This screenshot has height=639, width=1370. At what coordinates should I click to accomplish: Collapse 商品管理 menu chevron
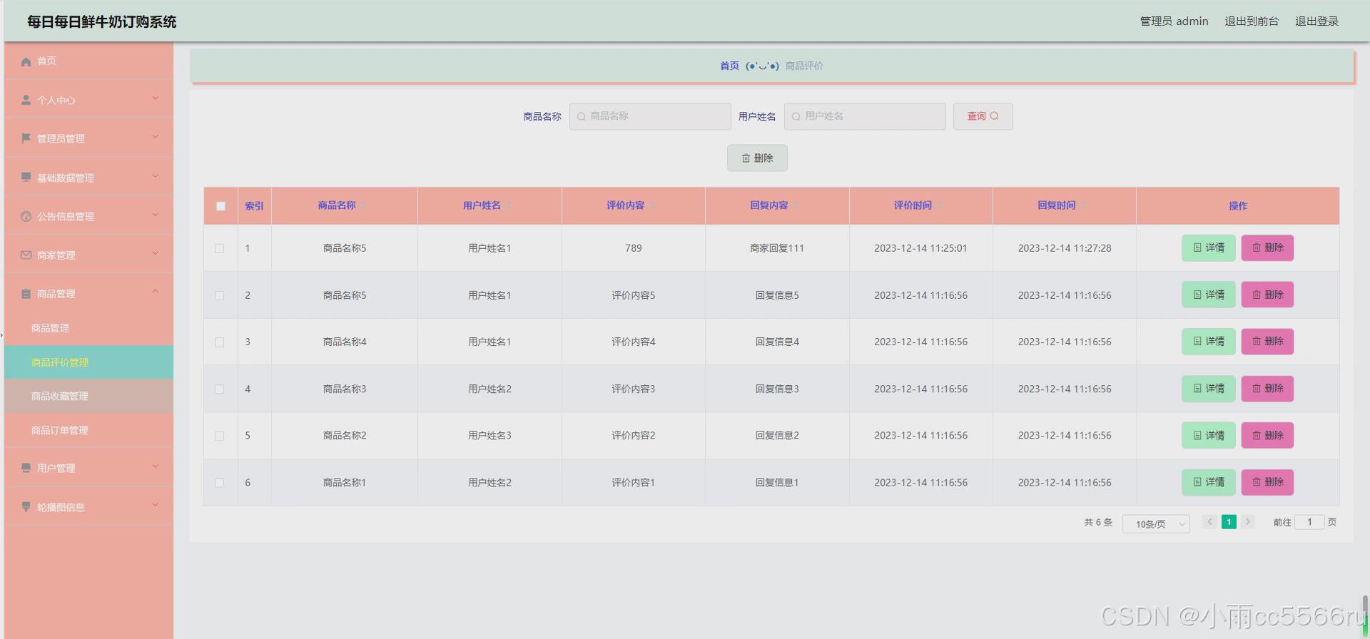tap(156, 291)
